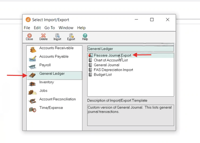Screen dimensions: 200x143
Task: Select the Jobs briefcase icon
Action: click(x=32, y=92)
